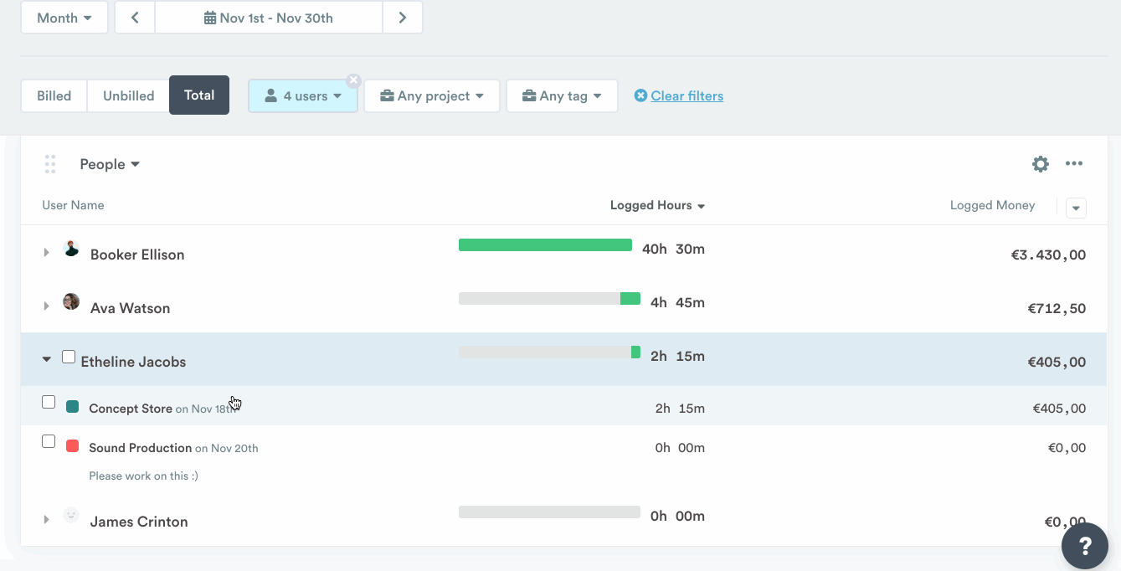1121x571 pixels.
Task: Collapse Etheline Jacobs' entries
Action: (46, 360)
